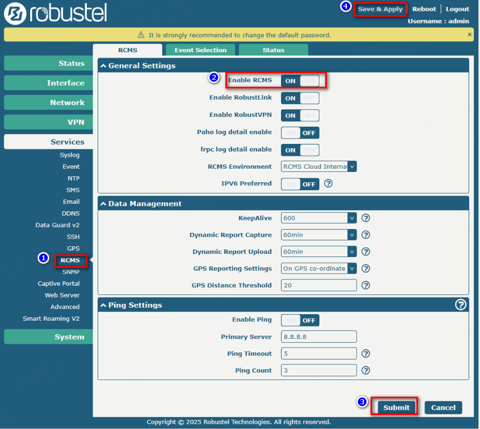Open the RCMS Environment dropdown
480x429 pixels.
319,167
